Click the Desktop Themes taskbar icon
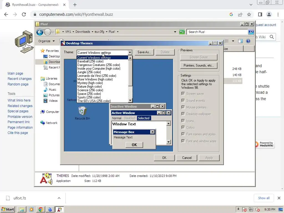This screenshot has width=284, height=213. [x=60, y=210]
